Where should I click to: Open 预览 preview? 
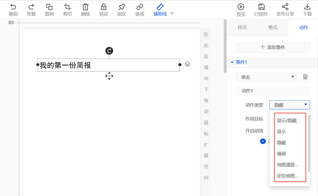pyautogui.click(x=241, y=7)
